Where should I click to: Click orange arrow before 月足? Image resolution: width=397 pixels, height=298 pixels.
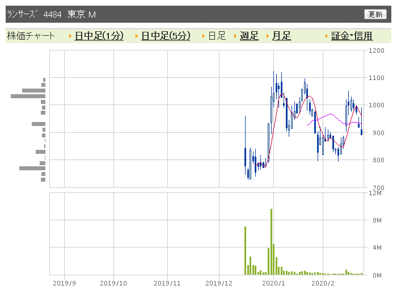268,36
